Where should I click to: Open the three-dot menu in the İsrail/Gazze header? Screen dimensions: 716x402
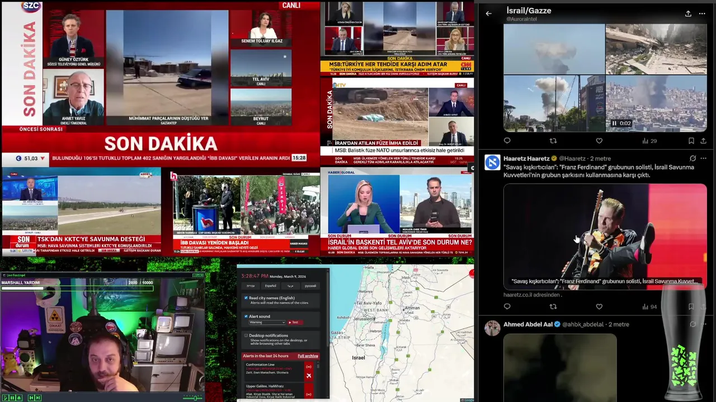pyautogui.click(x=703, y=13)
